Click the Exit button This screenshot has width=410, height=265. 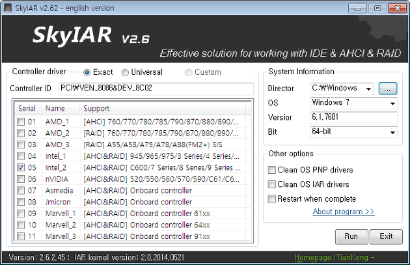pyautogui.click(x=386, y=237)
